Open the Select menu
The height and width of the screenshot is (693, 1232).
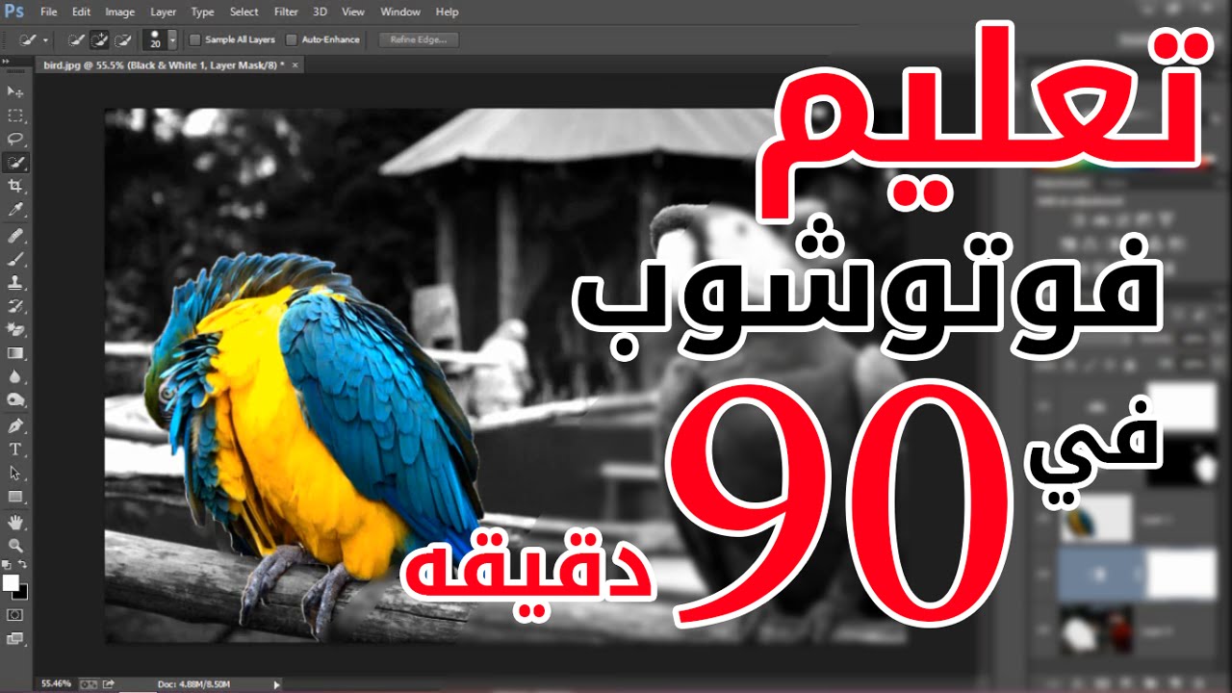point(244,12)
